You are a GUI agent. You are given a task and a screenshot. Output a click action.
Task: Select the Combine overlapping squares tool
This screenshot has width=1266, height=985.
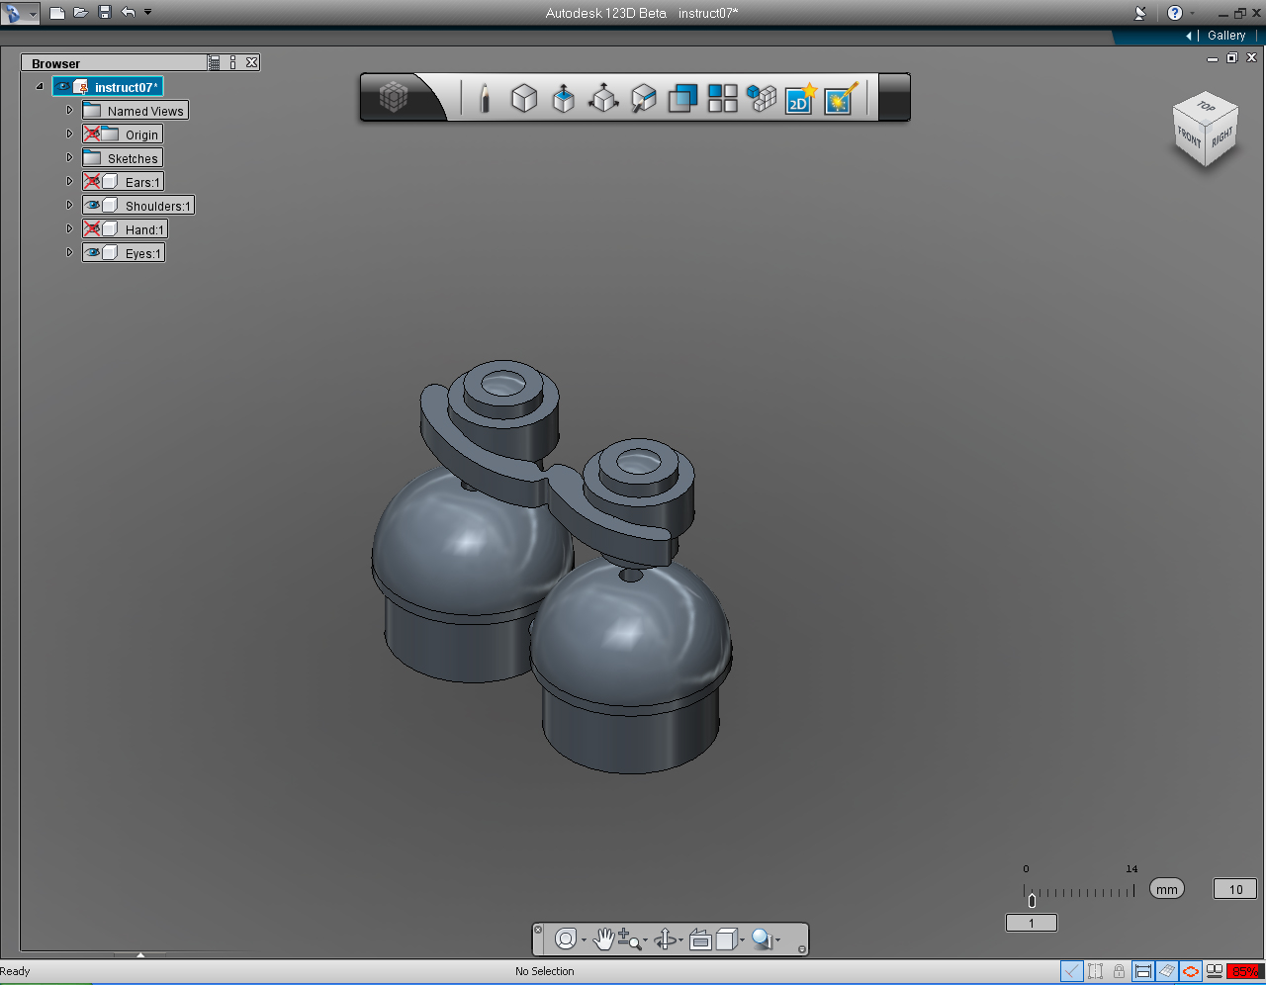click(x=682, y=98)
